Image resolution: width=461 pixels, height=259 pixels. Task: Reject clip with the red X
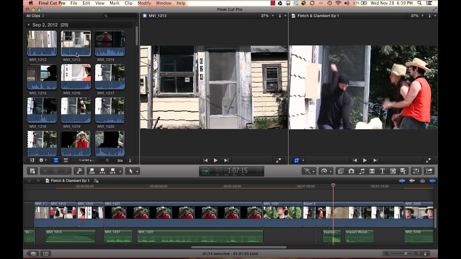(66, 171)
